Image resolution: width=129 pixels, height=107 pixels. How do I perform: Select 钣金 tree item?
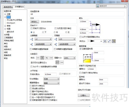tap(6, 58)
